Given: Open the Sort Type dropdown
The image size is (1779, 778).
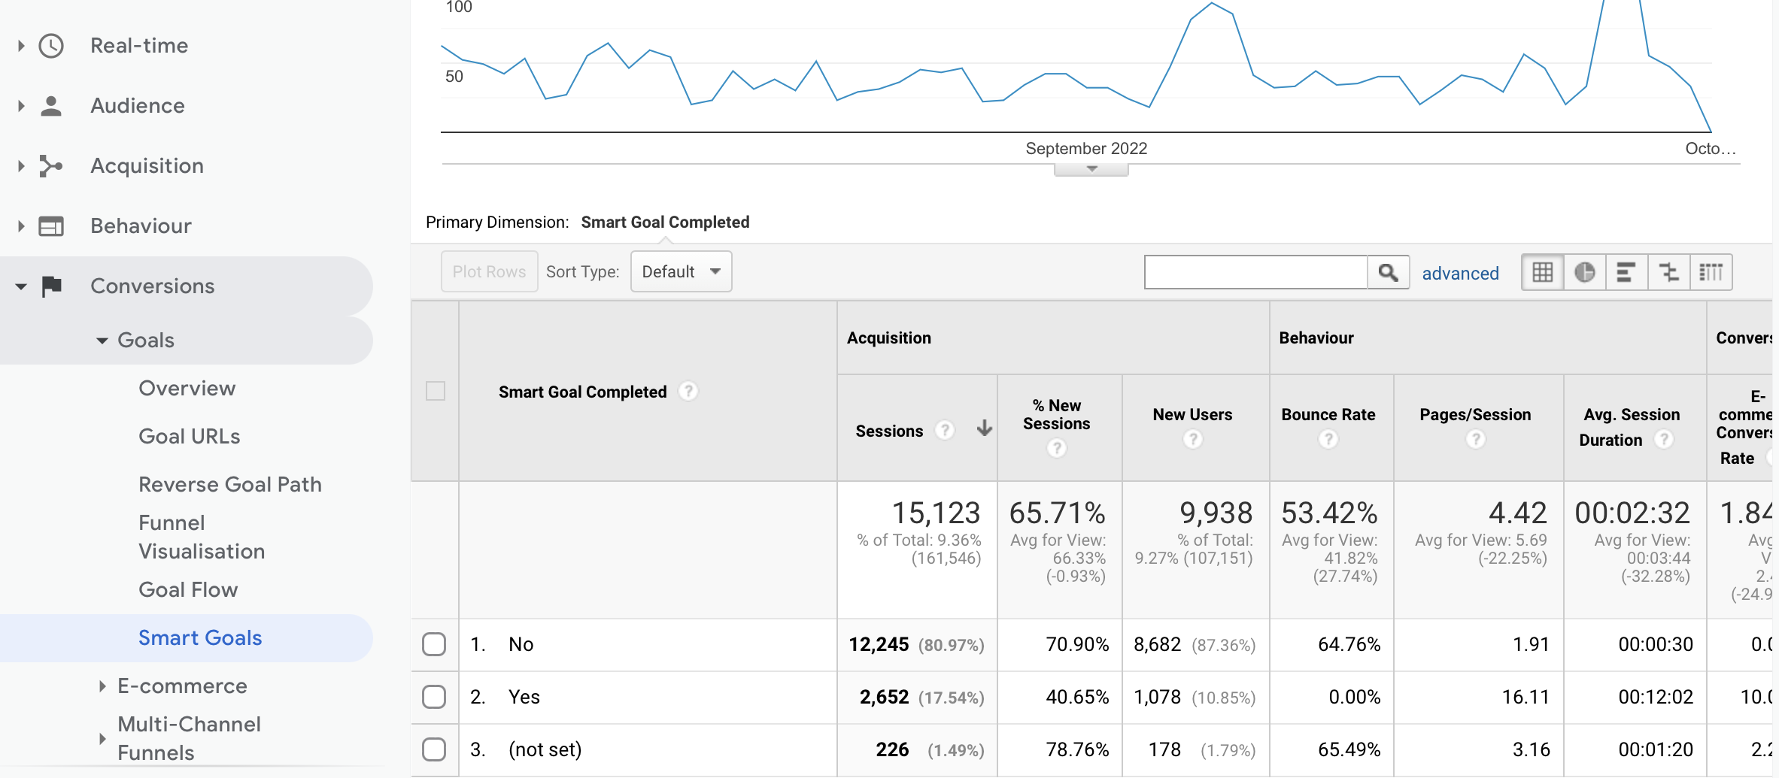Looking at the screenshot, I should 679,271.
